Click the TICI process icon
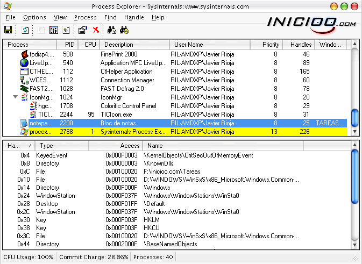The image size is (362, 264). pyautogui.click(x=33, y=115)
